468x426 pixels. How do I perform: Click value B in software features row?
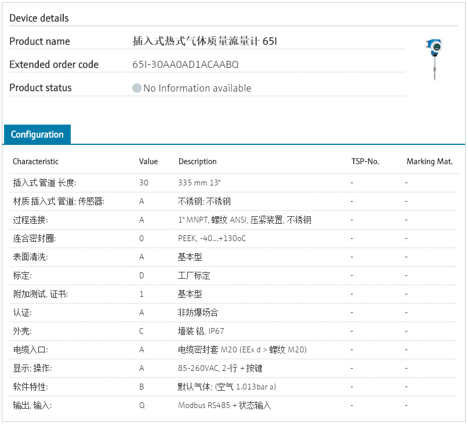click(x=142, y=387)
